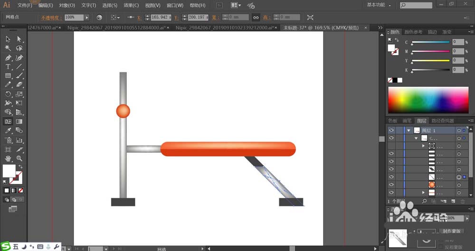Toggle eye of the bottom layer row
The width and height of the screenshot is (475, 251).
[391, 192]
